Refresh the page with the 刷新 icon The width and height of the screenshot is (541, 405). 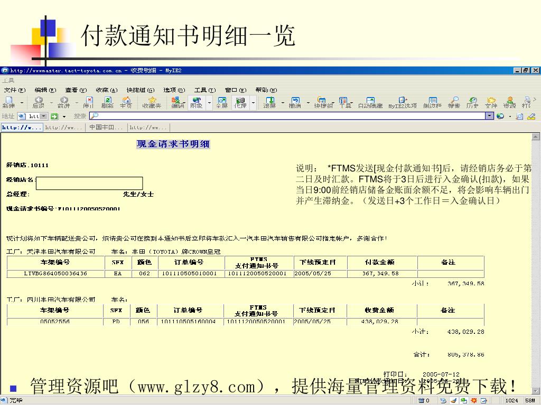(x=107, y=102)
